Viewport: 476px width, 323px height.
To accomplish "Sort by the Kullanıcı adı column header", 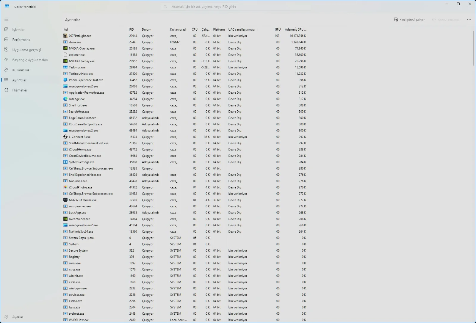I will [178, 29].
